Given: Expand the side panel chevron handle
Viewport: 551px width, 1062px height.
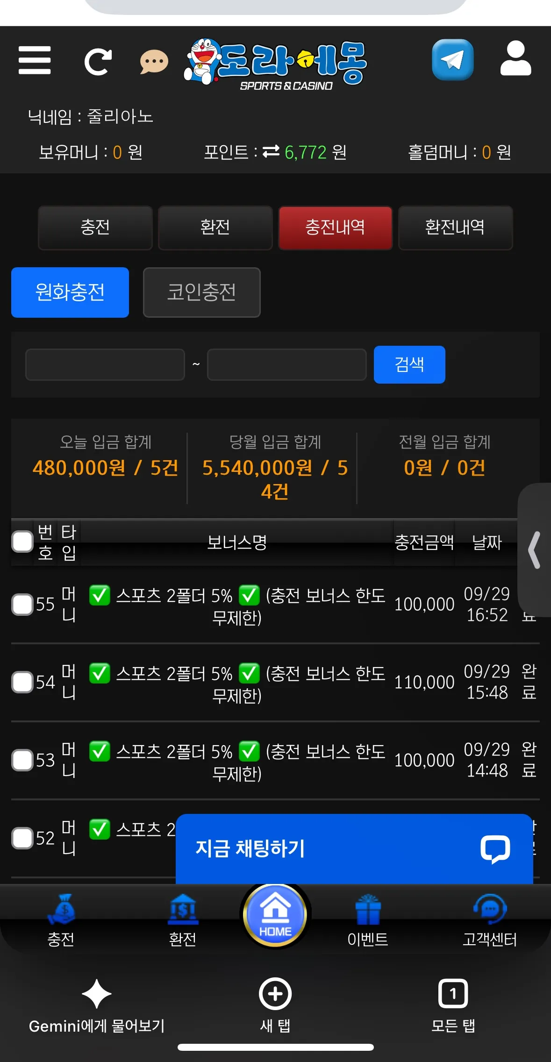Looking at the screenshot, I should click(x=535, y=550).
